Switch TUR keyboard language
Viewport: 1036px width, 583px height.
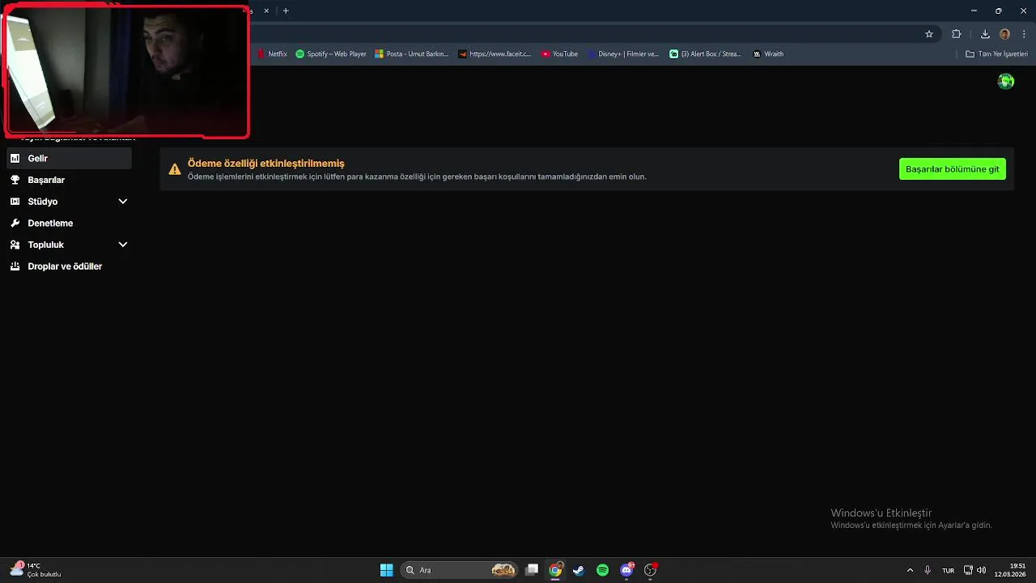point(948,570)
